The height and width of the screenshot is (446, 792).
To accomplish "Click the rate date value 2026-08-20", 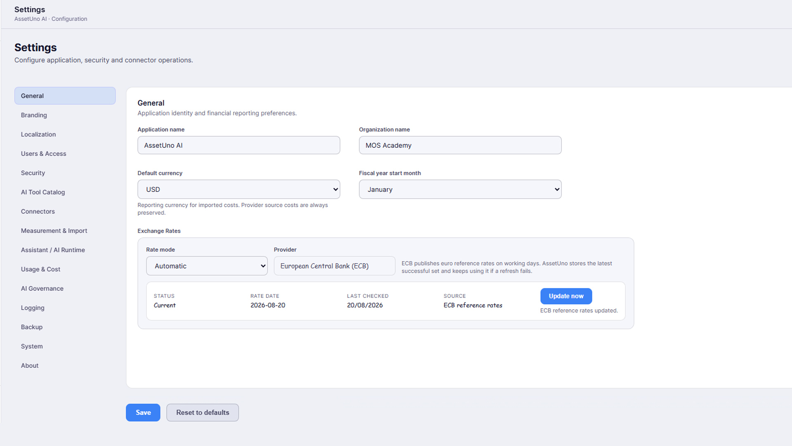I will (x=268, y=305).
